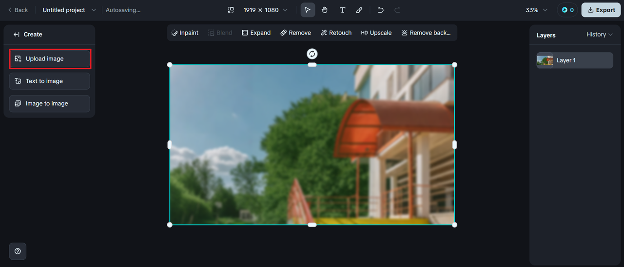Export the project

[601, 10]
